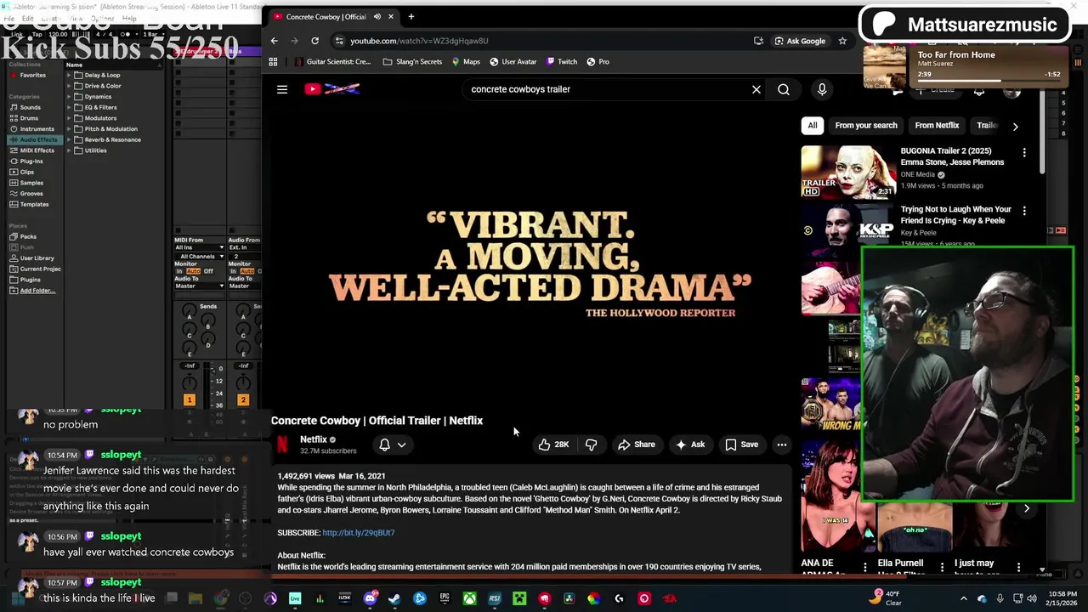Open notification options chevron beside bell
This screenshot has width=1088, height=612.
[401, 445]
